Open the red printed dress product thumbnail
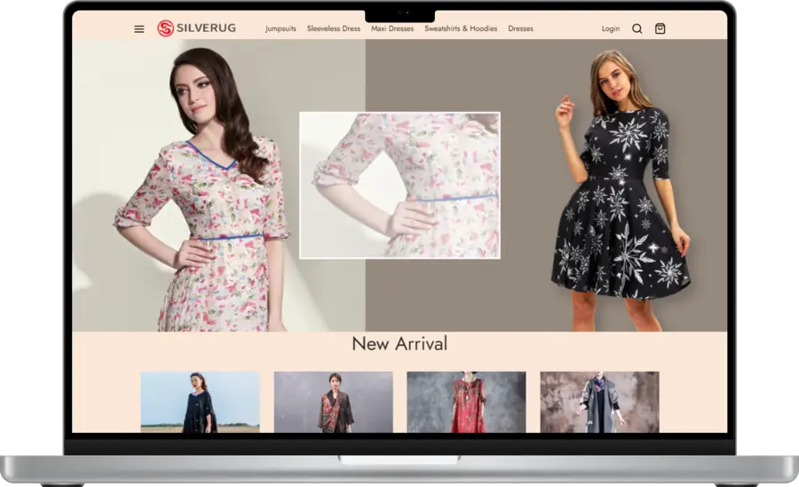The width and height of the screenshot is (799, 487). (466, 402)
